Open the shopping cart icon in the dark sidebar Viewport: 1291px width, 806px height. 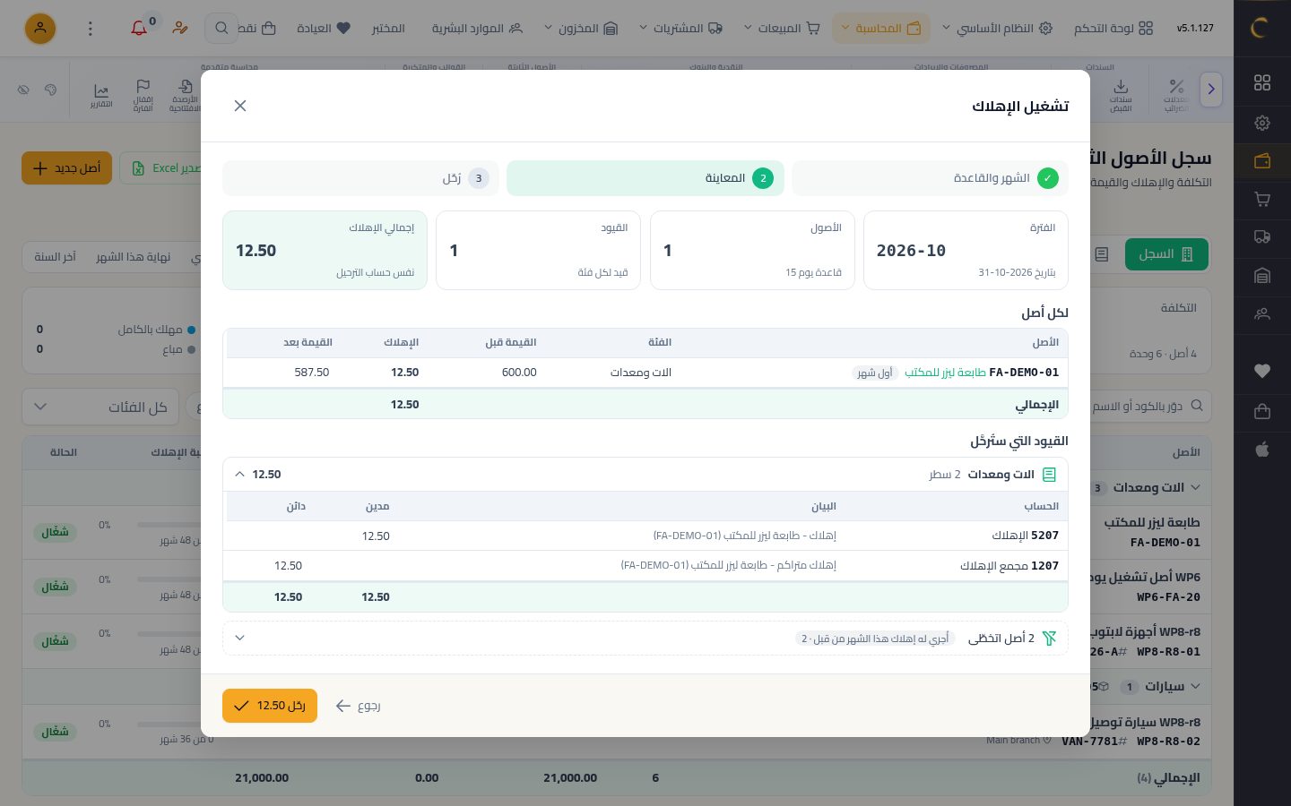click(1262, 199)
